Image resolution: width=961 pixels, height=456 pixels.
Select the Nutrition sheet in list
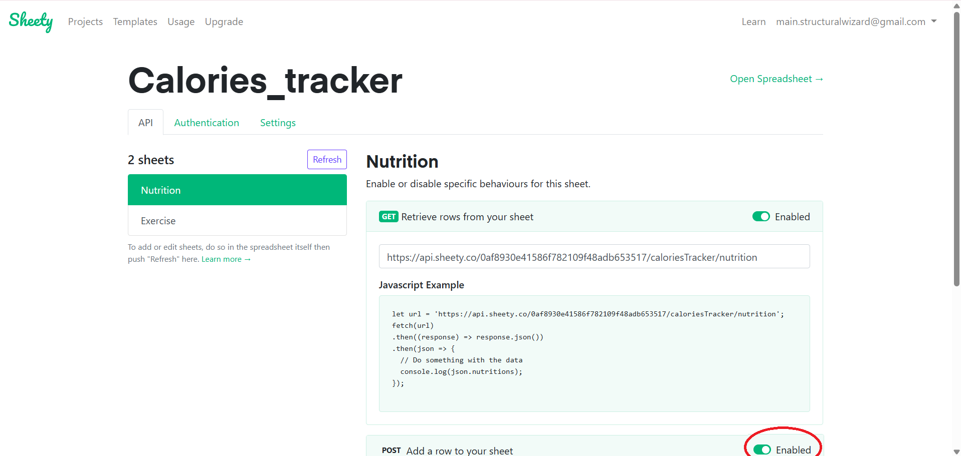tap(237, 190)
